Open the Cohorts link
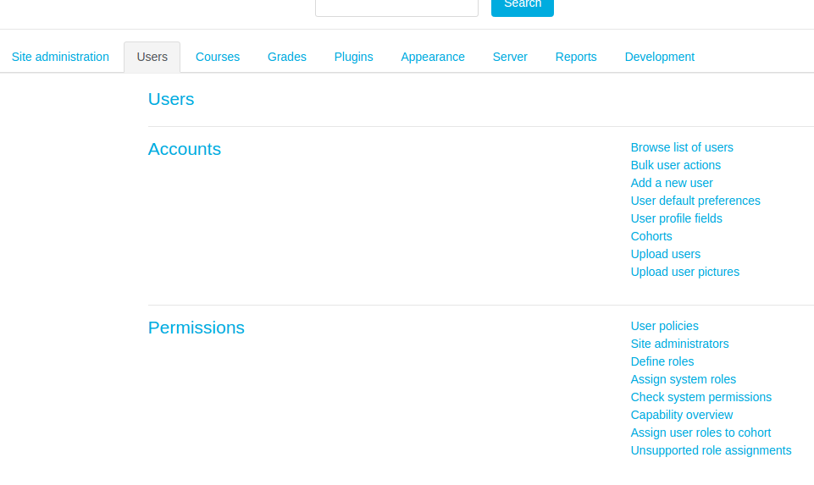This screenshot has width=814, height=485. (x=651, y=236)
